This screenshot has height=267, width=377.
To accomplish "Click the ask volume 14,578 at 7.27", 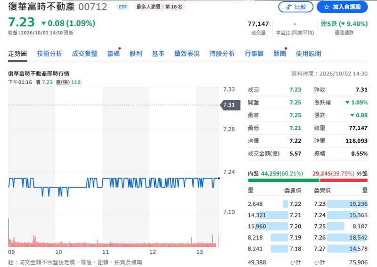I will pos(358,249).
